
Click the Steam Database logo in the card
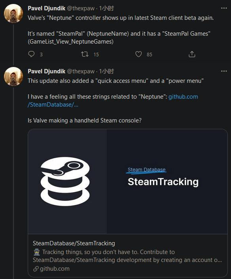pyautogui.click(x=65, y=182)
